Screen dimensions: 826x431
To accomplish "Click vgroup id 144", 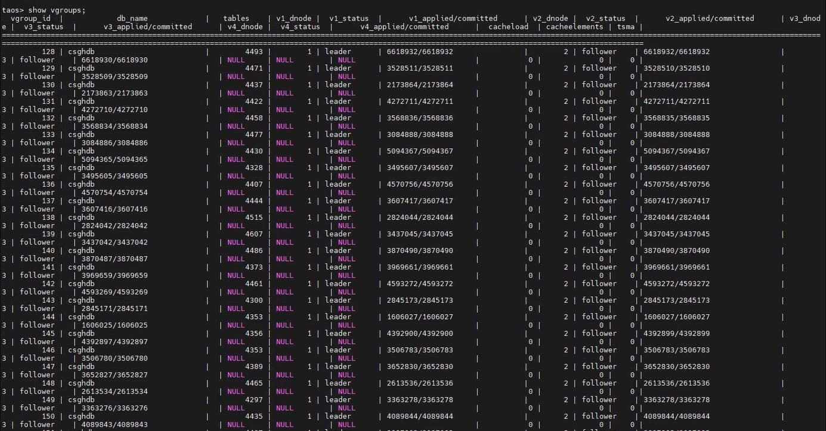I will 48,317.
